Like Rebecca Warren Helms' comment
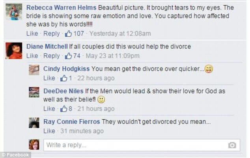The image size is (250, 158). (32, 34)
